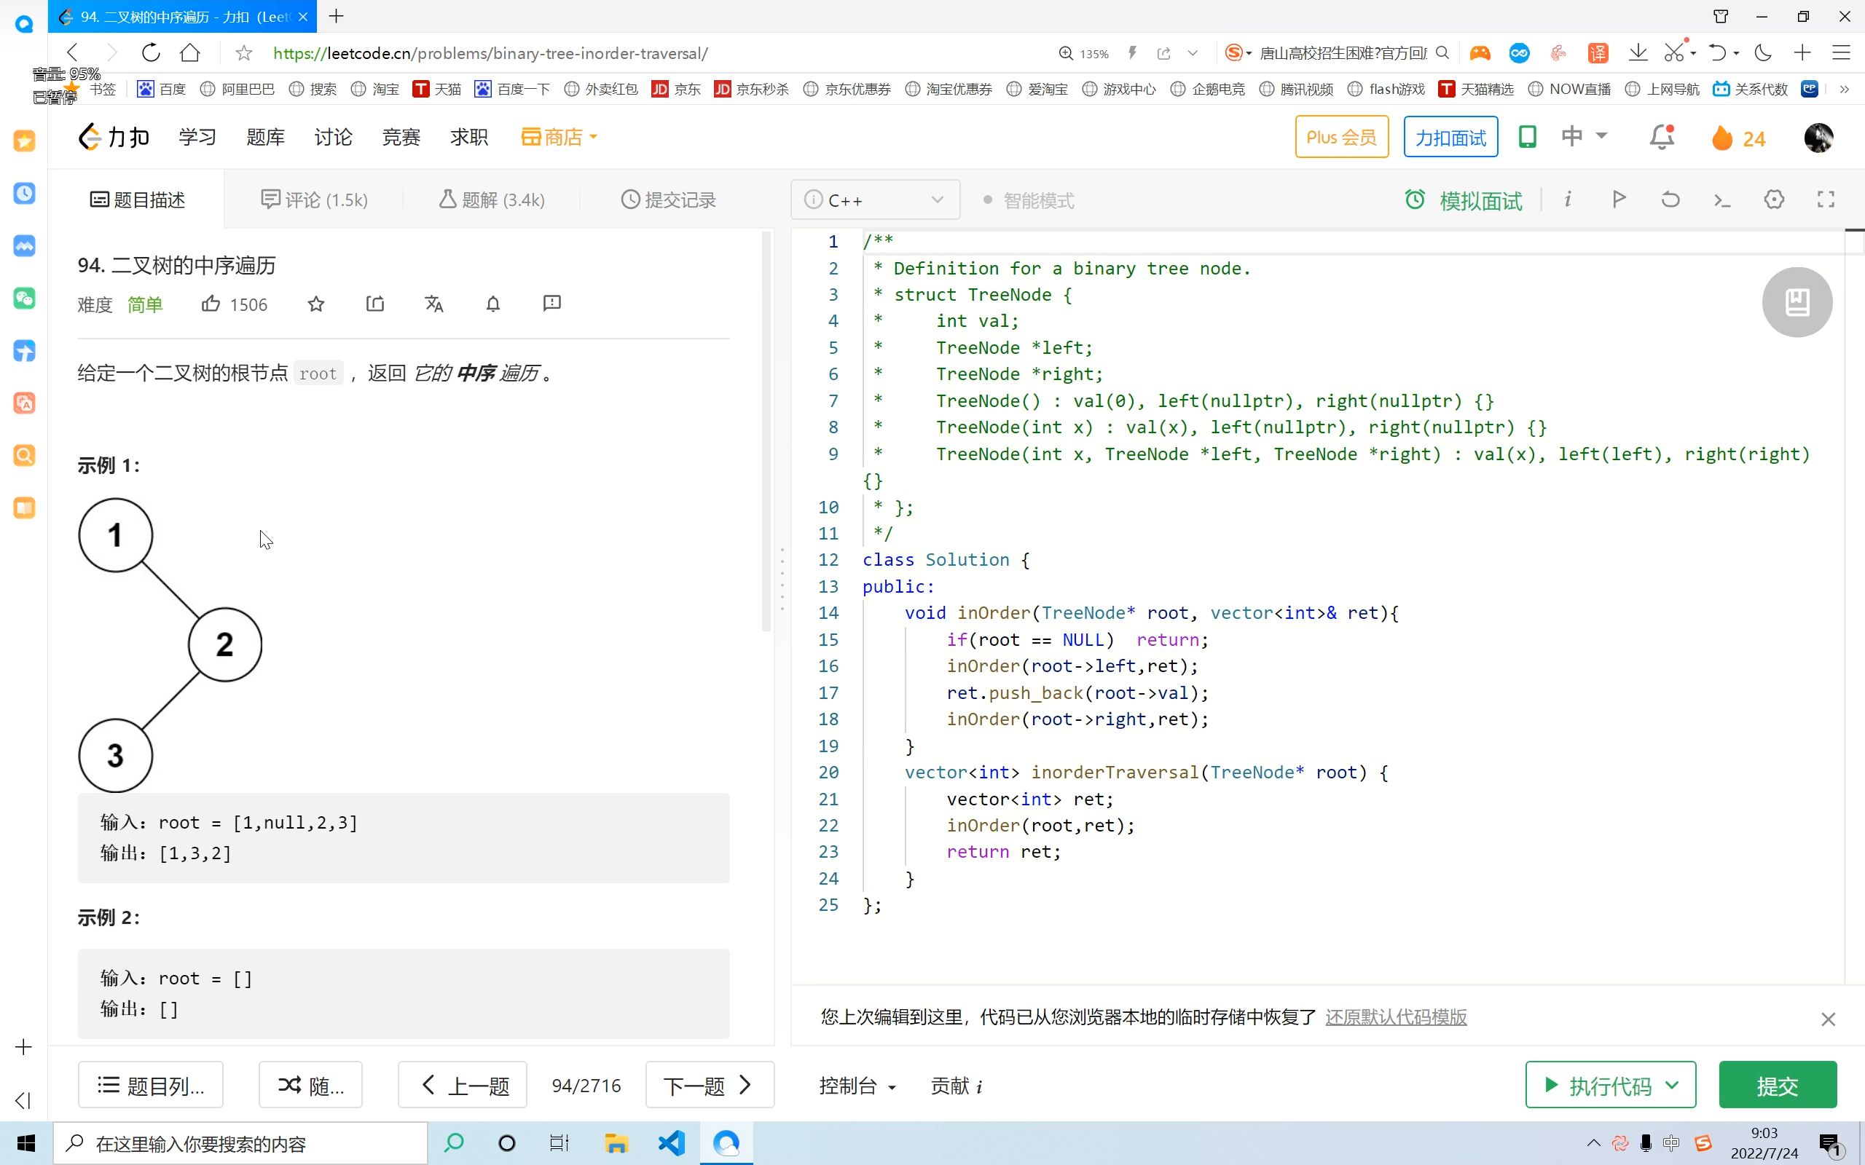
Task: Open the 提交记录 submissions tab
Action: pos(668,200)
